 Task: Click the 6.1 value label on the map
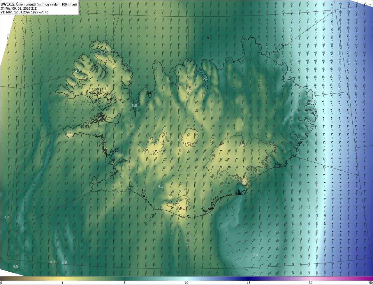(205, 78)
